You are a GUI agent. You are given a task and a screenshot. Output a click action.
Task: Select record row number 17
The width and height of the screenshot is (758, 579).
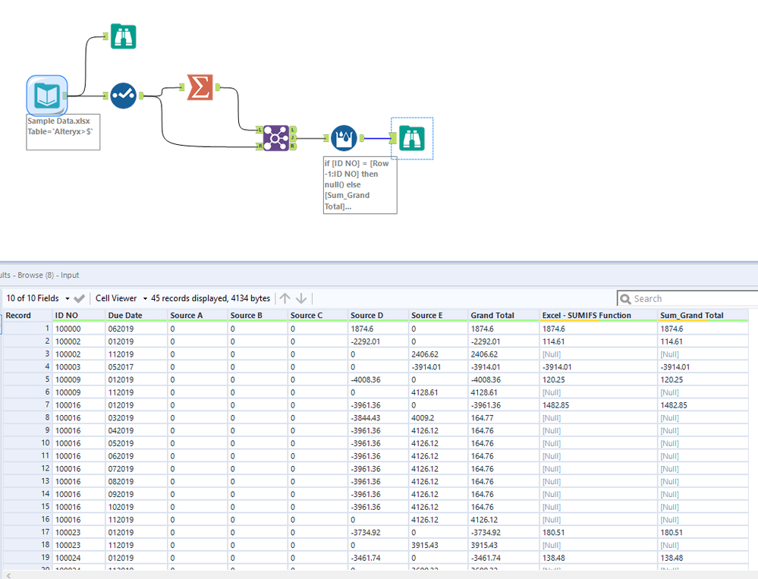coord(27,532)
